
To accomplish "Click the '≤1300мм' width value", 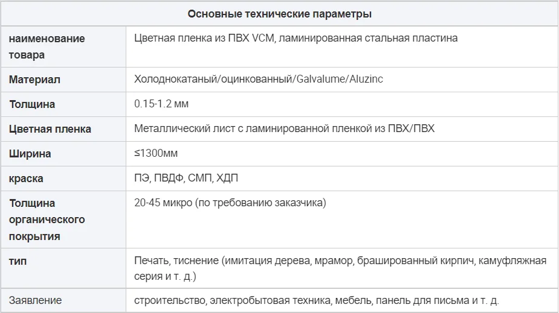I will (156, 154).
